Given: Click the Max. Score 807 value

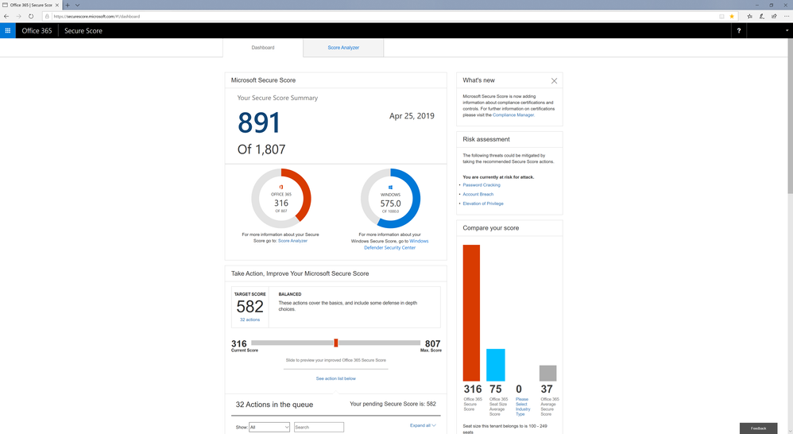Looking at the screenshot, I should [432, 344].
